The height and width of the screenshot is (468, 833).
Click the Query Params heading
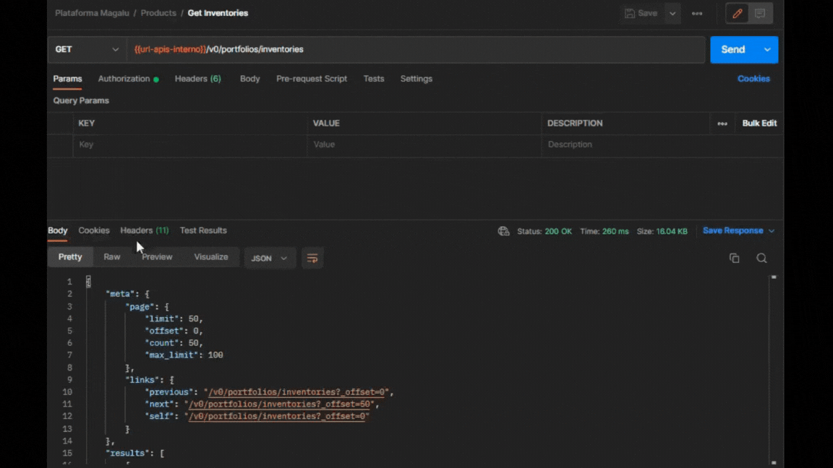point(81,101)
